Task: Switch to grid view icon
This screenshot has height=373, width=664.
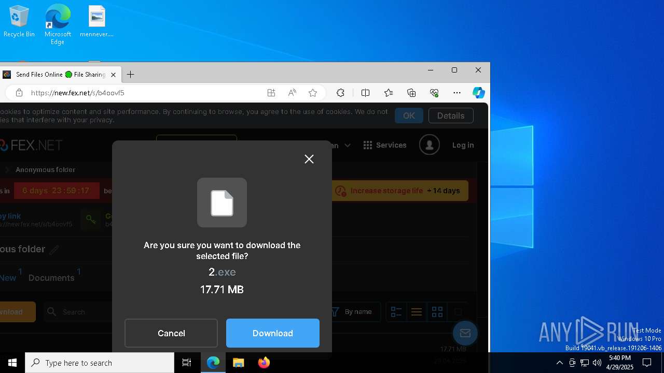Action: click(437, 312)
